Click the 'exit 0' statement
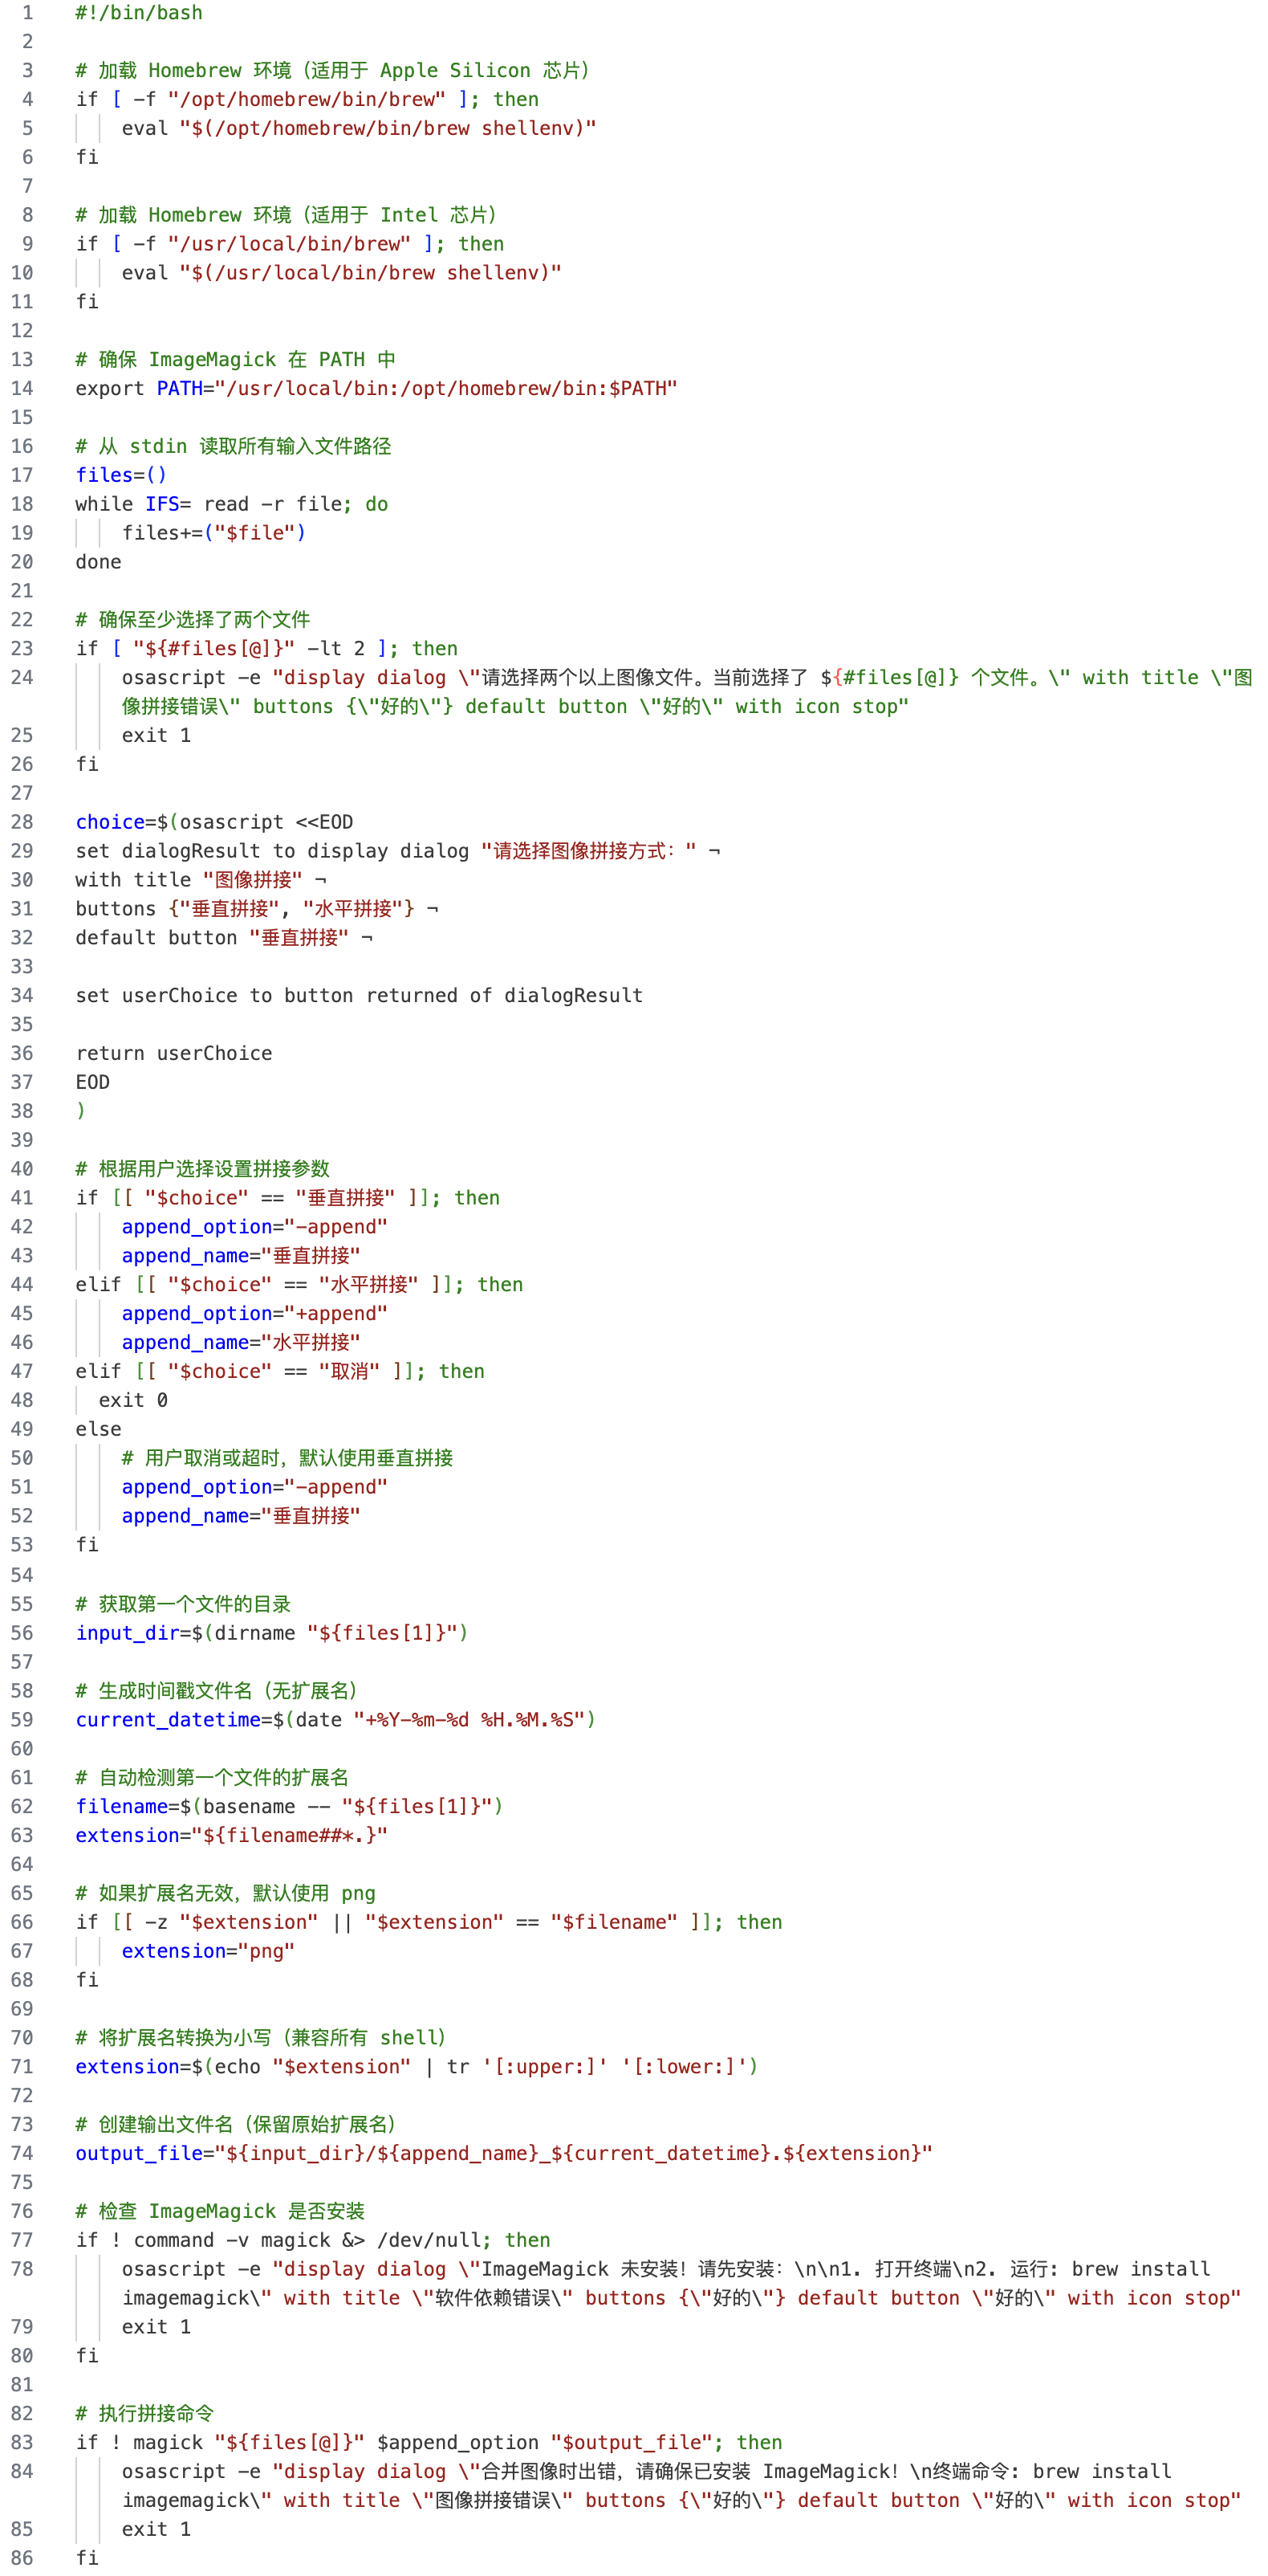The height and width of the screenshot is (2576, 1268). tap(133, 1400)
